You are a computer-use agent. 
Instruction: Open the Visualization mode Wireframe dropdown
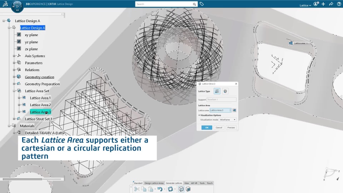click(x=228, y=120)
